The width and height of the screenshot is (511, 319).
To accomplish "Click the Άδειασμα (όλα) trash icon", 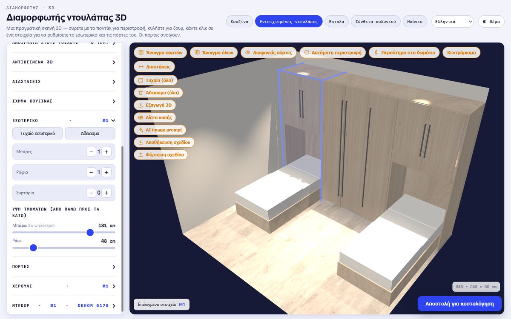I will pyautogui.click(x=141, y=92).
